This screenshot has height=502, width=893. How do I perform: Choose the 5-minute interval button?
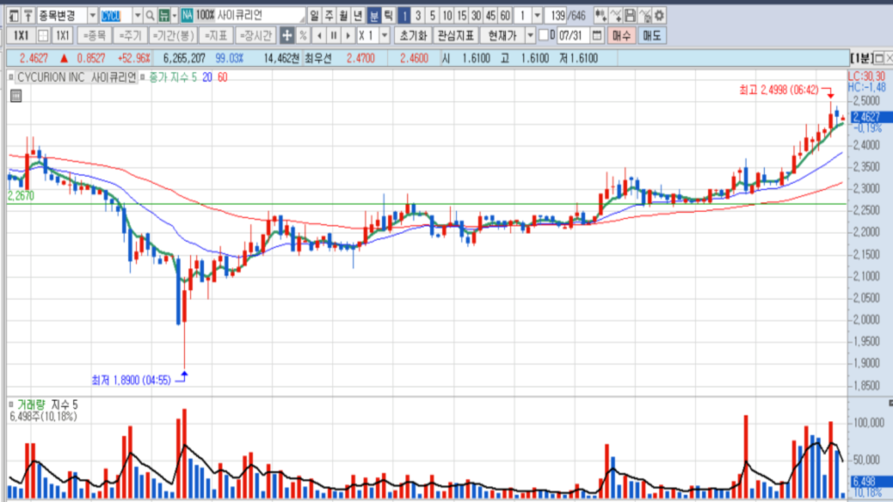433,16
